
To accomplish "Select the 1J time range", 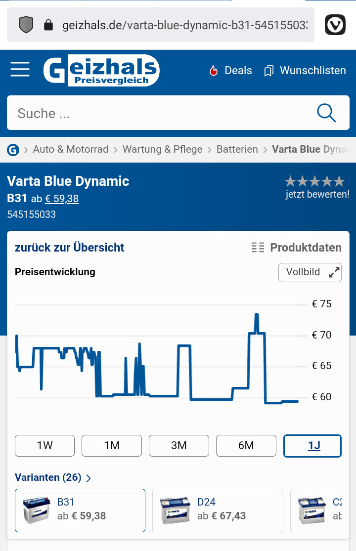I will [312, 446].
